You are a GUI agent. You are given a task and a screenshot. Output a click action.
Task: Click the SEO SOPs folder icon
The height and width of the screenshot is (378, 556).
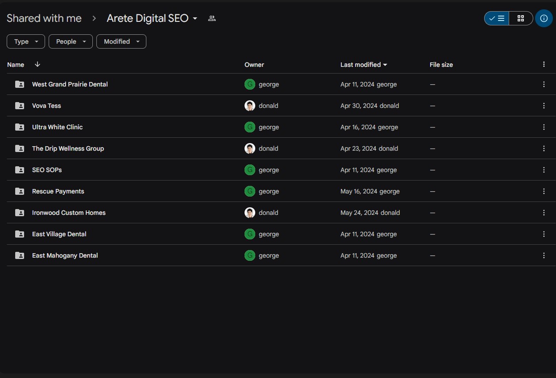(x=20, y=170)
